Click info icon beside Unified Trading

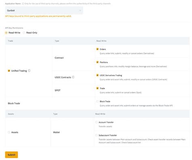[29, 70]
